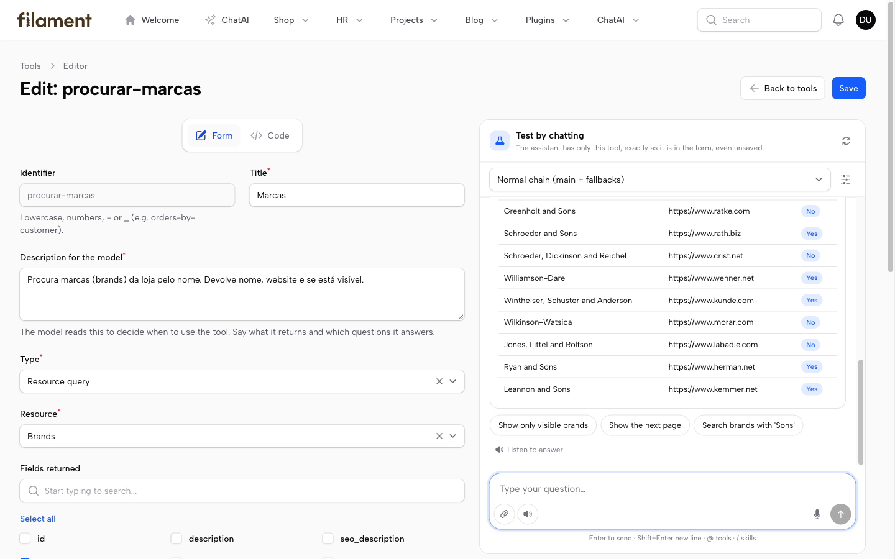This screenshot has width=895, height=559.
Task: Open the Type dropdown chevron
Action: (453, 381)
